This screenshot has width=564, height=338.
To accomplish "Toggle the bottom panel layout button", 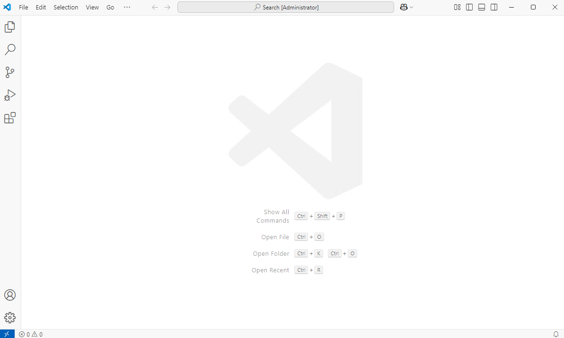I will point(482,7).
